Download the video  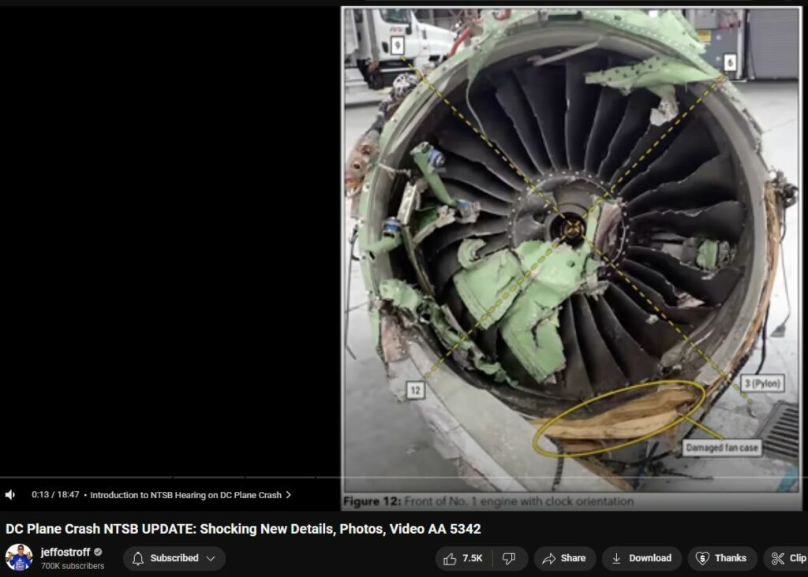(640, 558)
